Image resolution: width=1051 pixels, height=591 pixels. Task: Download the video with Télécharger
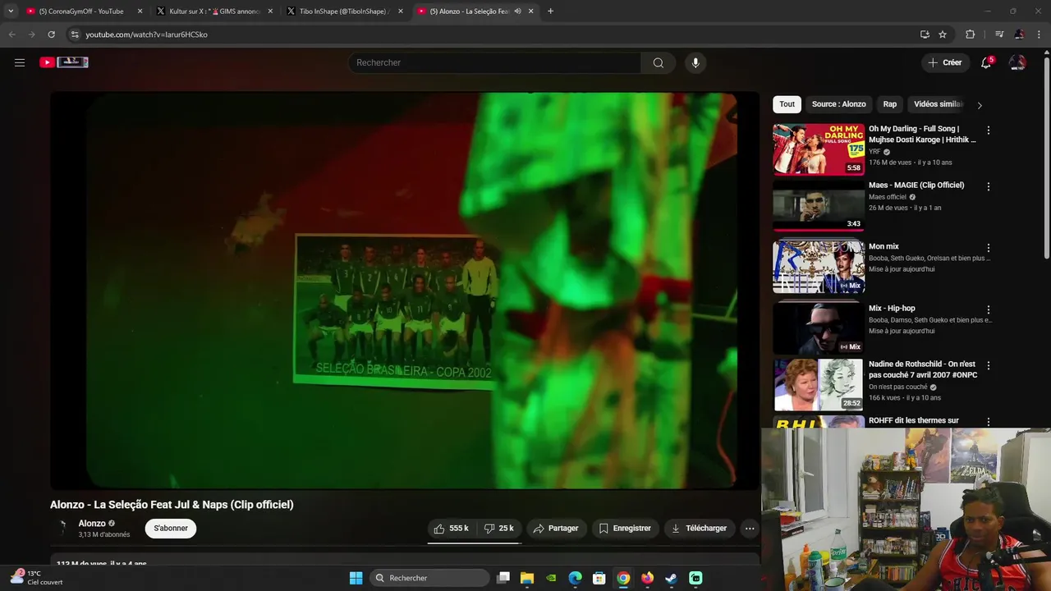[x=699, y=529]
